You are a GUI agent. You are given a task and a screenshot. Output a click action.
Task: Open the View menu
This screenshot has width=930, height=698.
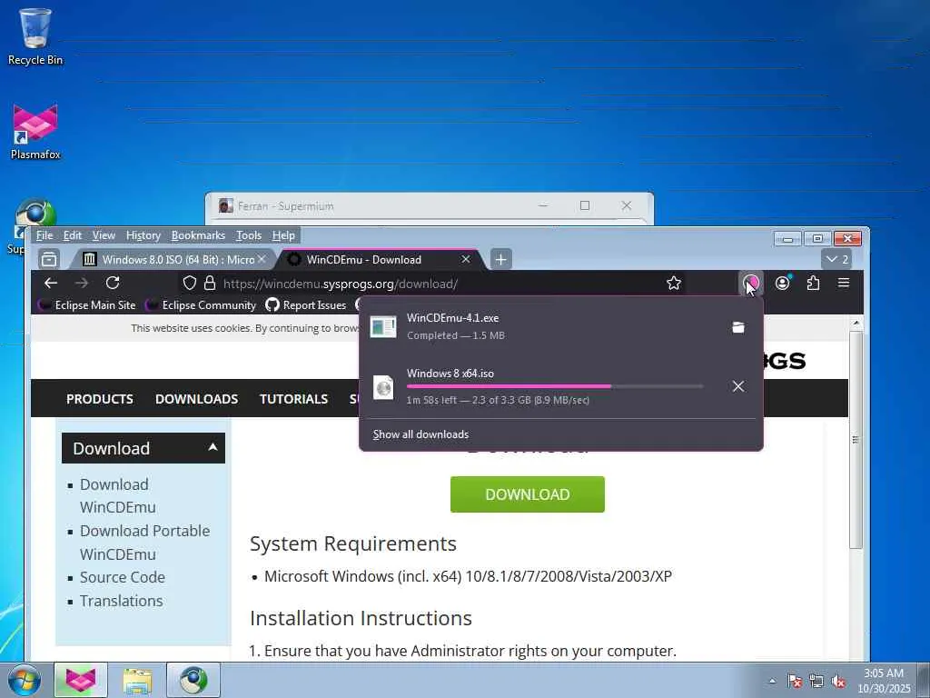(104, 235)
